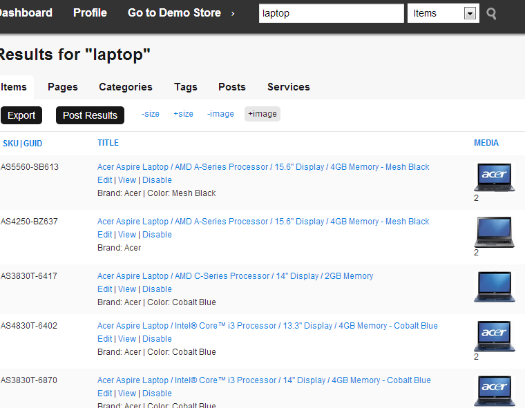The image size is (525, 408).
Task: Select SKU text AS3830T-6870
Action: [29, 380]
